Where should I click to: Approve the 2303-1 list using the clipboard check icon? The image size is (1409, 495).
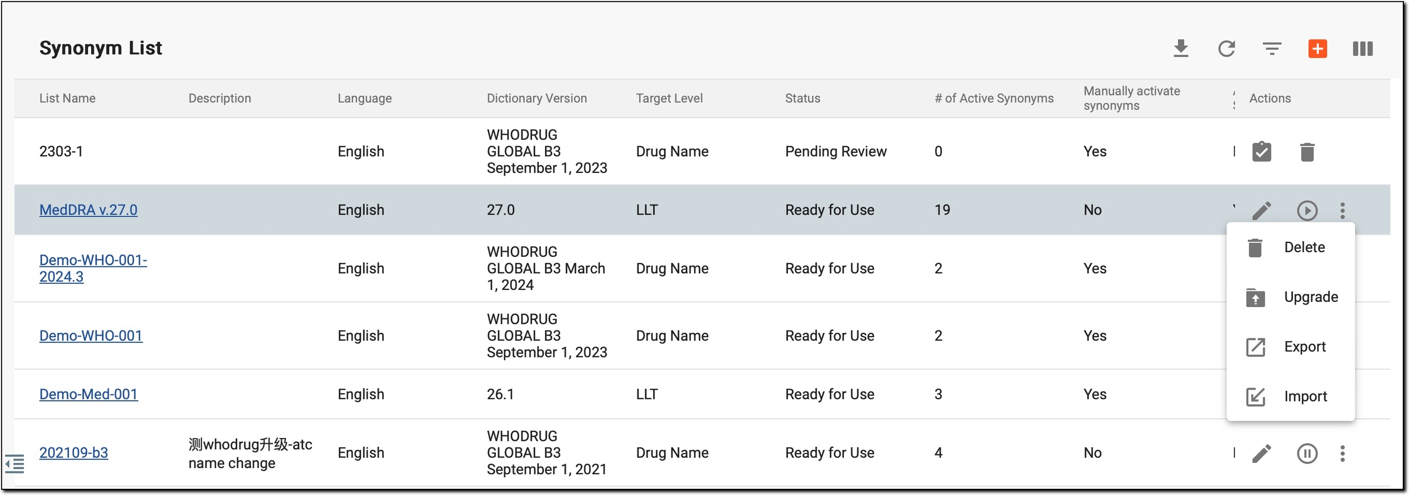[1262, 151]
